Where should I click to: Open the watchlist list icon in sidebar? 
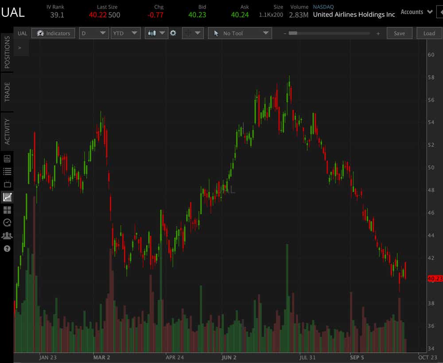coord(7,171)
